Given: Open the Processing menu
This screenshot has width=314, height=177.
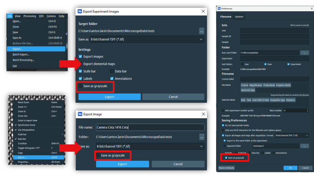Looking at the screenshot, I should [x=29, y=16].
